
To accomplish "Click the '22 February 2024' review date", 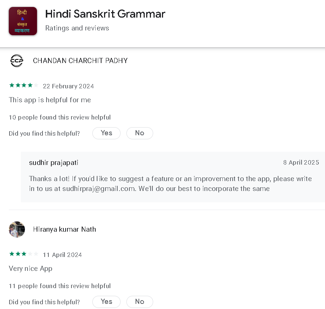I will coord(68,87).
